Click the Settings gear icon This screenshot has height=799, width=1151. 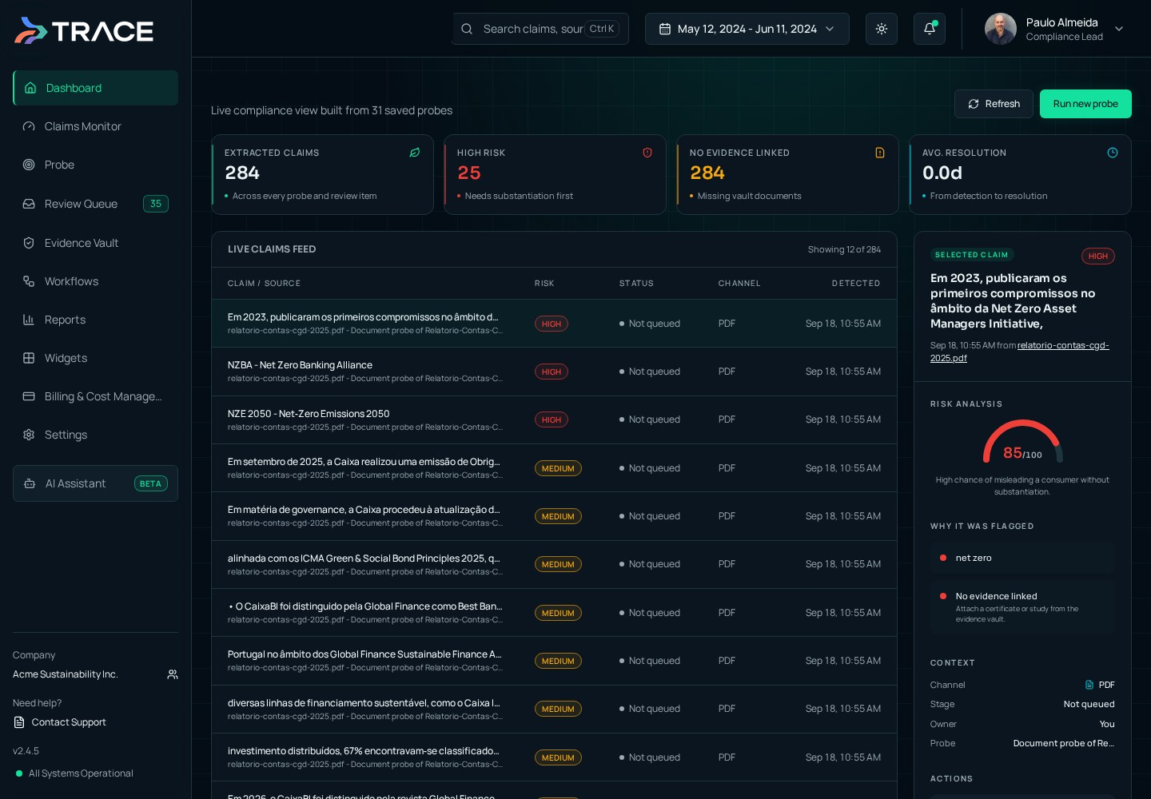(x=29, y=435)
